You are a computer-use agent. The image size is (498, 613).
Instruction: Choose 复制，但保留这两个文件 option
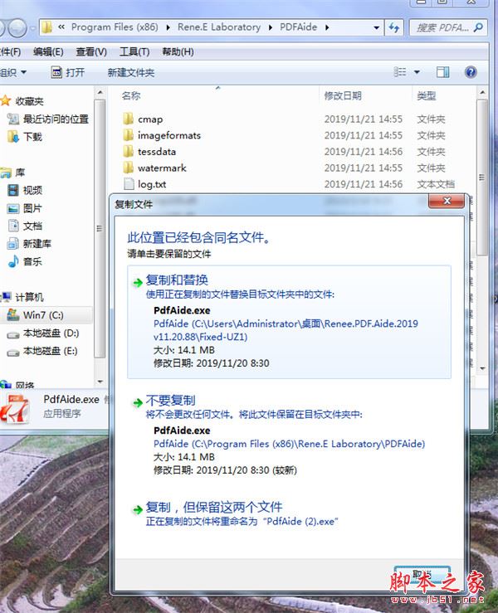coord(289,514)
